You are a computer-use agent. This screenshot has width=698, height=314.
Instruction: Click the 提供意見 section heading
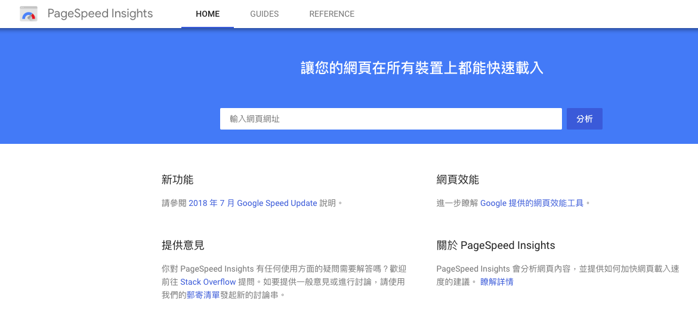point(183,245)
